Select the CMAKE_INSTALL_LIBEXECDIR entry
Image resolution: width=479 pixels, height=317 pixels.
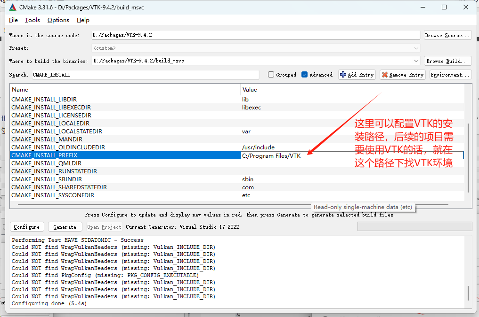point(51,107)
